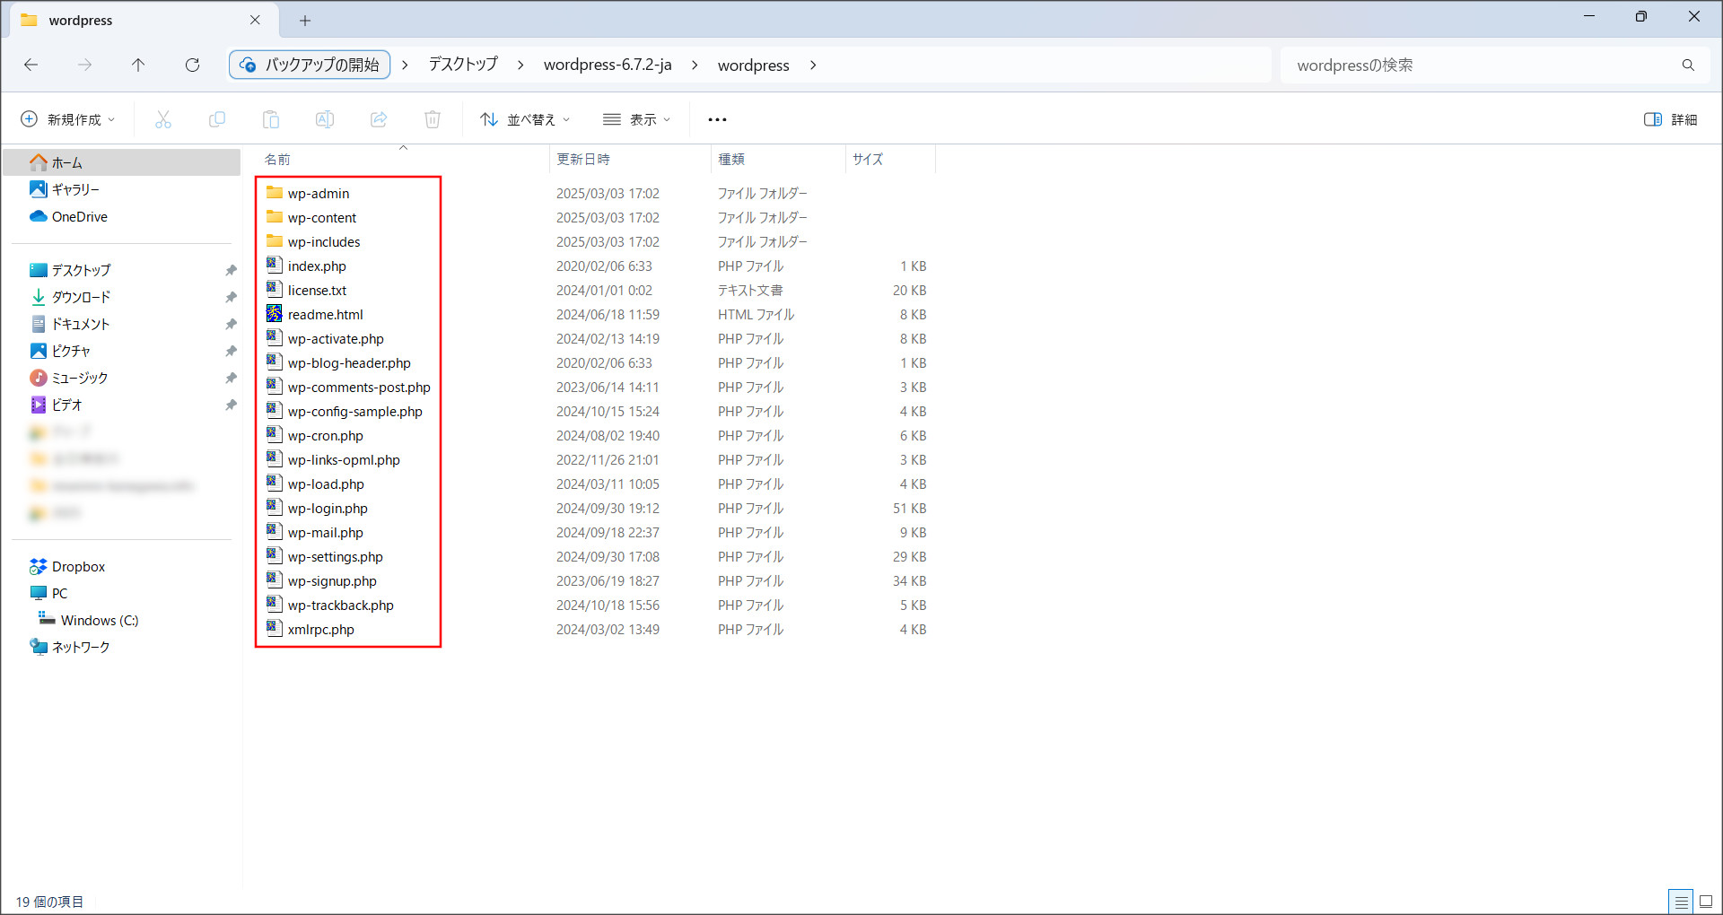Open the 新規作成 dropdown menu
The height and width of the screenshot is (915, 1723).
pyautogui.click(x=68, y=119)
